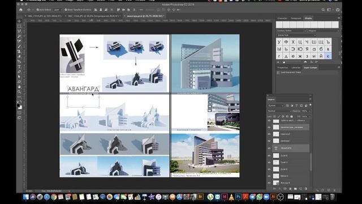
Task: Click АВАНГАРД text on the canvas
Action: click(x=83, y=89)
